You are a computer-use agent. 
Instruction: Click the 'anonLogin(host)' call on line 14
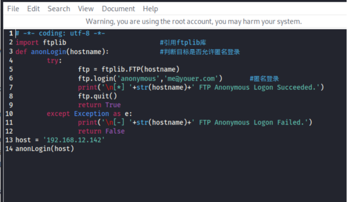pyautogui.click(x=45, y=149)
